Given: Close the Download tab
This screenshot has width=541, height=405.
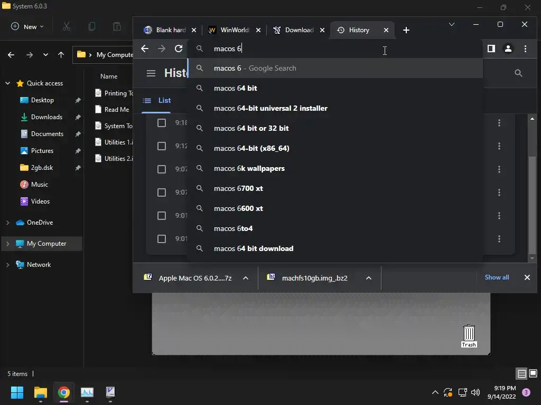Looking at the screenshot, I should coord(322,30).
